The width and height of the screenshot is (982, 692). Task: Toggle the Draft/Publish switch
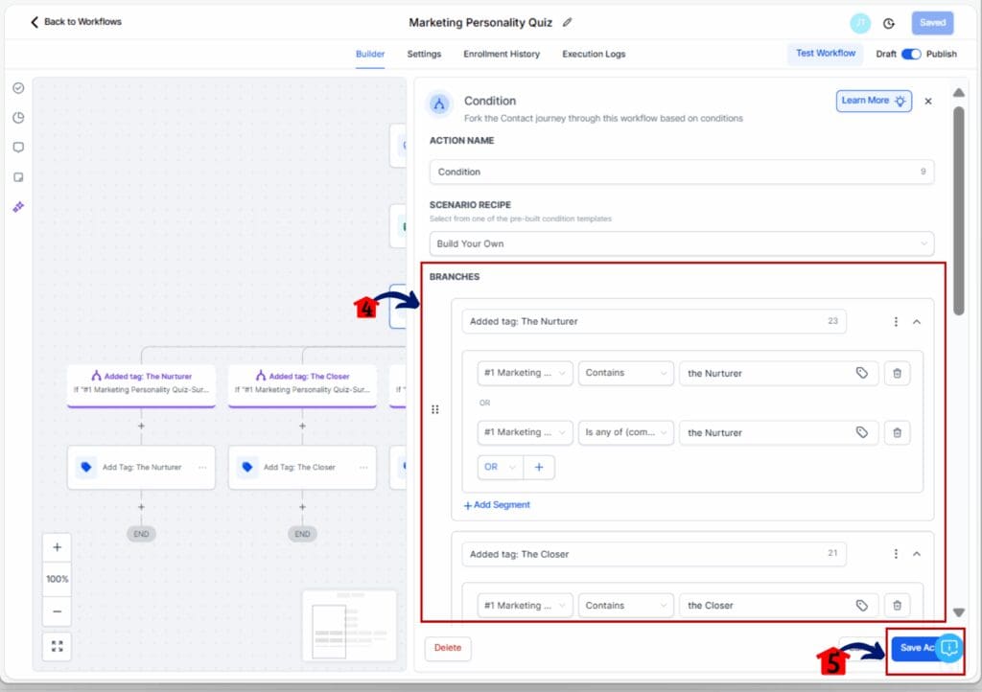coord(910,54)
